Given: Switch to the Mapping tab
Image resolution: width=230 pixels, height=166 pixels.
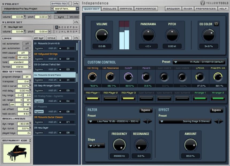Looking at the screenshot, I should coord(126,9).
